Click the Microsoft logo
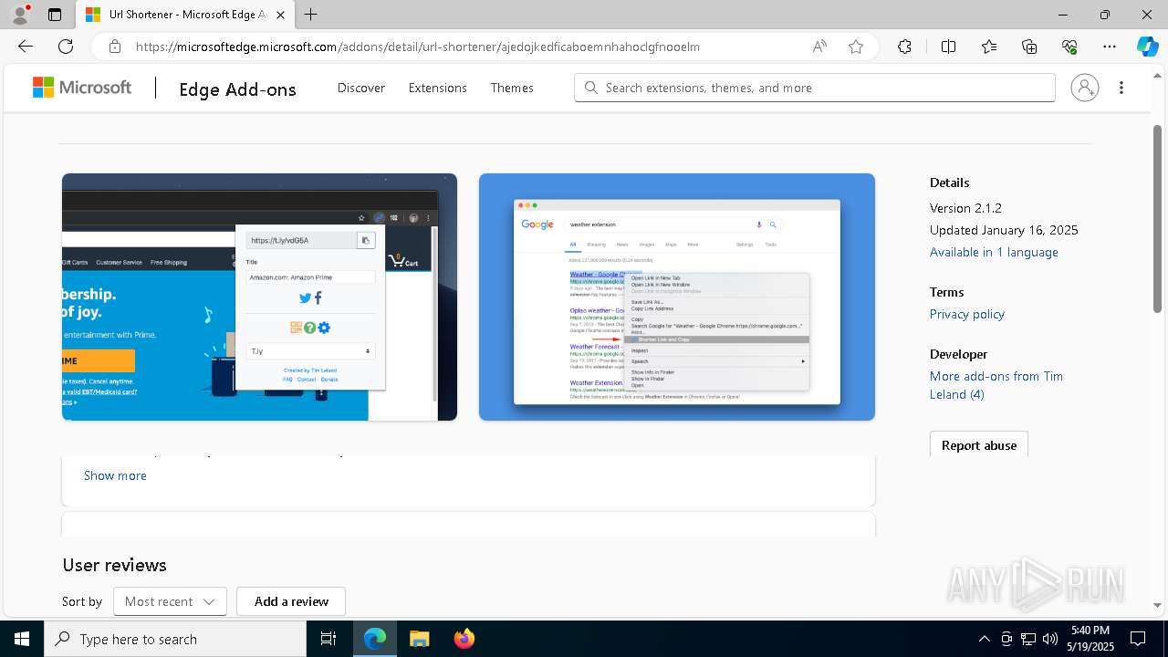Image resolution: width=1168 pixels, height=657 pixels. click(x=82, y=88)
